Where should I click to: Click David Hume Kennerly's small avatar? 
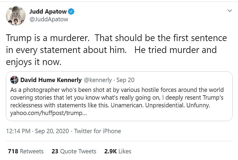click(x=14, y=80)
